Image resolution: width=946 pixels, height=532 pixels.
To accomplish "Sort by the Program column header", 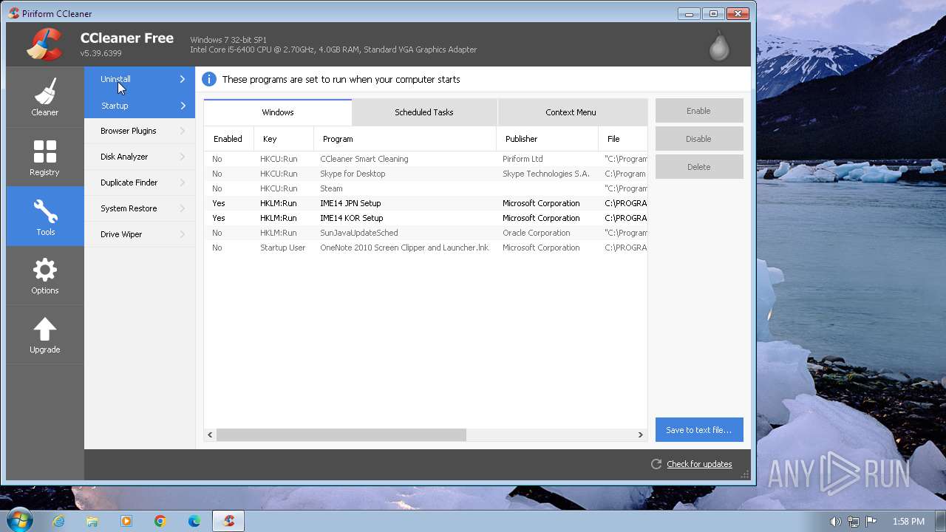I will click(405, 139).
